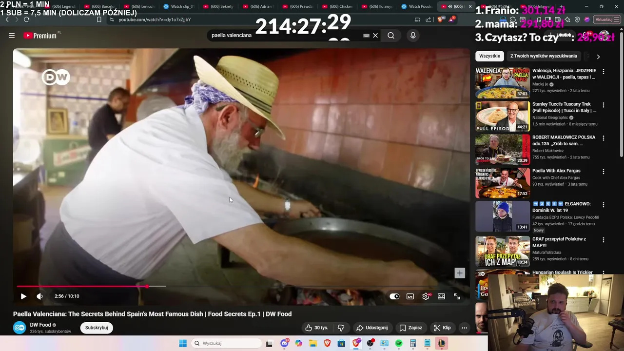The image size is (624, 351).
Task: Open OBS Studio from taskbar
Action: click(370, 343)
